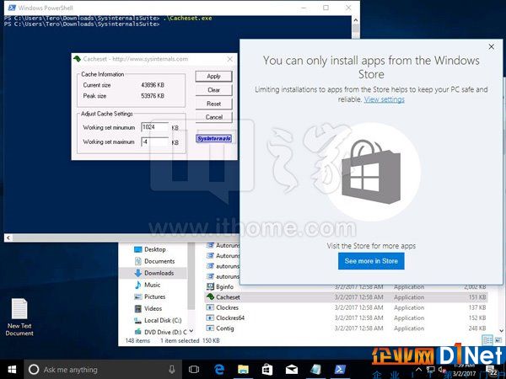Viewport: 506px width, 379px height.
Task: Click the Music note icon in sidebar
Action: tap(137, 285)
